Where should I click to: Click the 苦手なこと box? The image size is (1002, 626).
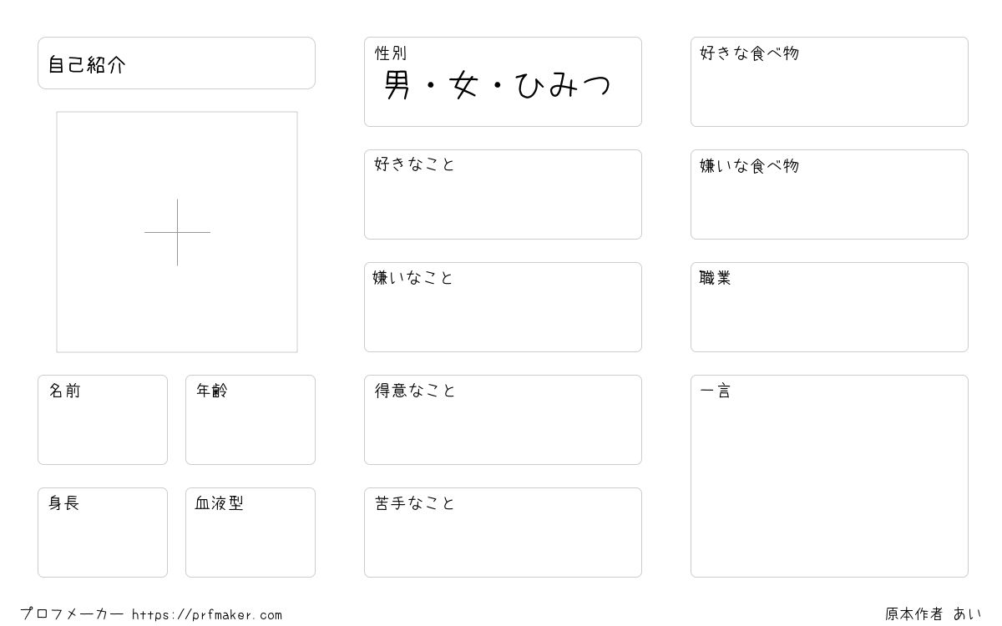pos(503,533)
